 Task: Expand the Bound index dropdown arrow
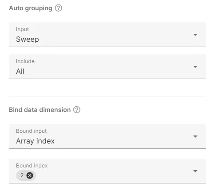coord(195,171)
